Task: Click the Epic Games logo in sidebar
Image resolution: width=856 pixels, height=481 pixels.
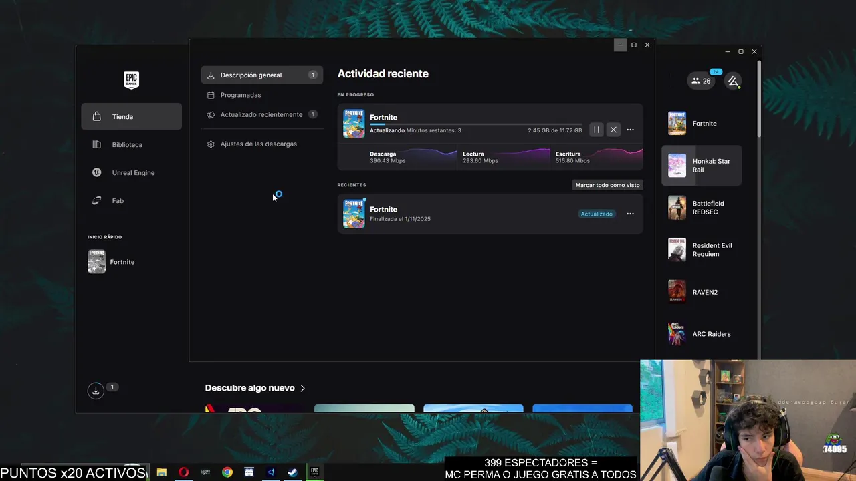Action: pyautogui.click(x=131, y=79)
